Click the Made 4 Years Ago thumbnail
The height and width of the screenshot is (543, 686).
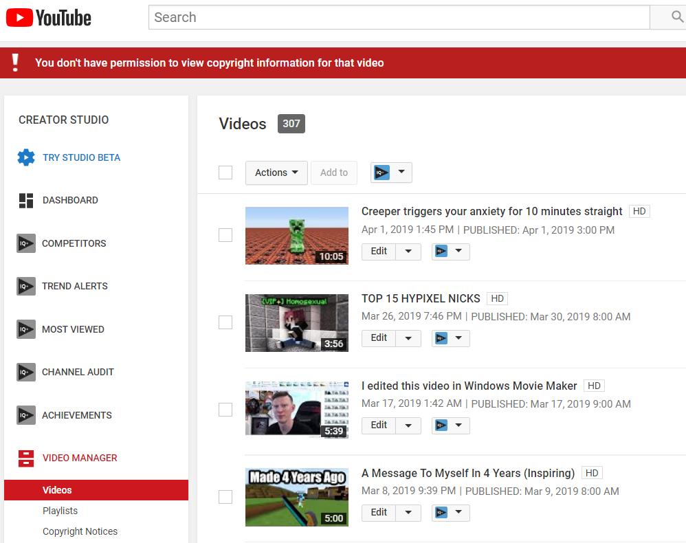297,497
